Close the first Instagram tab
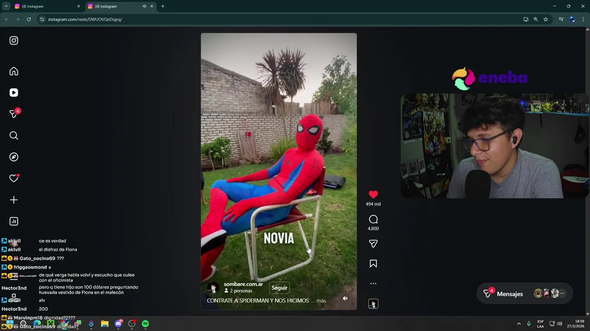Image resolution: width=590 pixels, height=331 pixels. [x=78, y=6]
